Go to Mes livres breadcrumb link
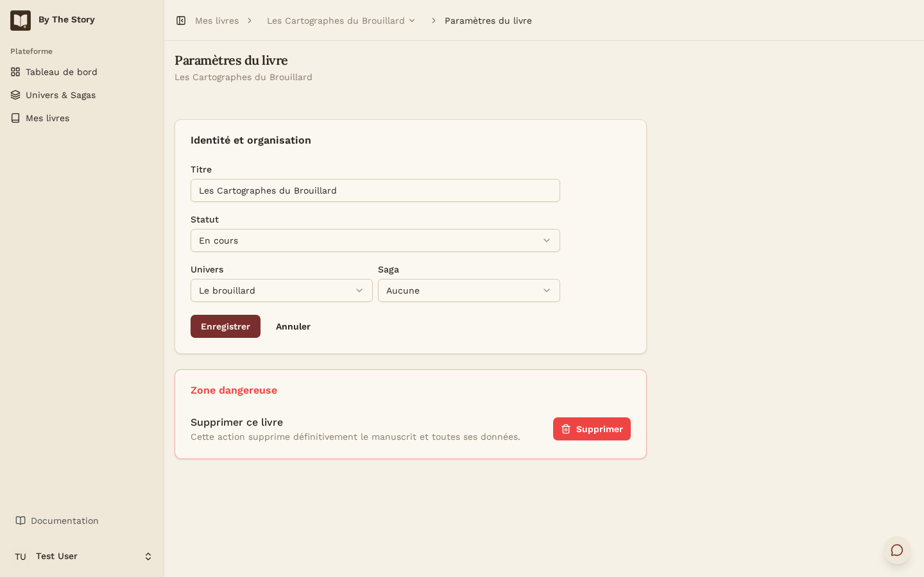Viewport: 924px width, 577px height. 217,21
